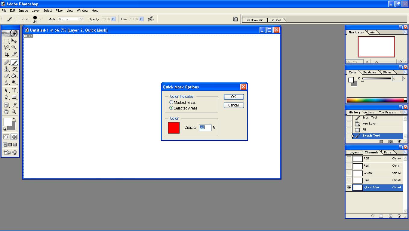Save selection as channel icon
Viewport: 409px width, 231px height.
[381, 216]
